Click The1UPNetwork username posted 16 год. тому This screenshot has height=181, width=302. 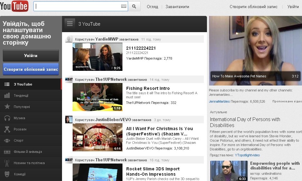pyautogui.click(x=111, y=160)
